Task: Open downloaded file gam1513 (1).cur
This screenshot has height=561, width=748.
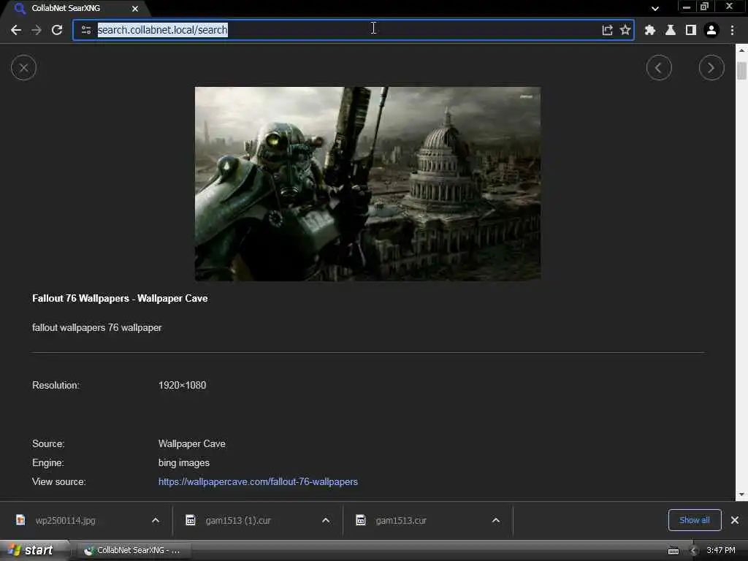Action: point(238,520)
